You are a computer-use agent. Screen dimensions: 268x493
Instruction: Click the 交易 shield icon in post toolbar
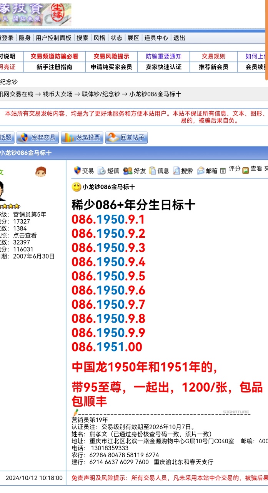[x=77, y=170]
